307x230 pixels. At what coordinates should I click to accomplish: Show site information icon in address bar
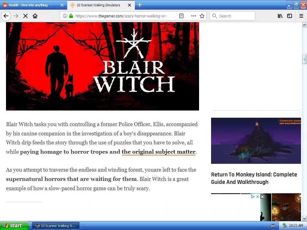point(65,16)
